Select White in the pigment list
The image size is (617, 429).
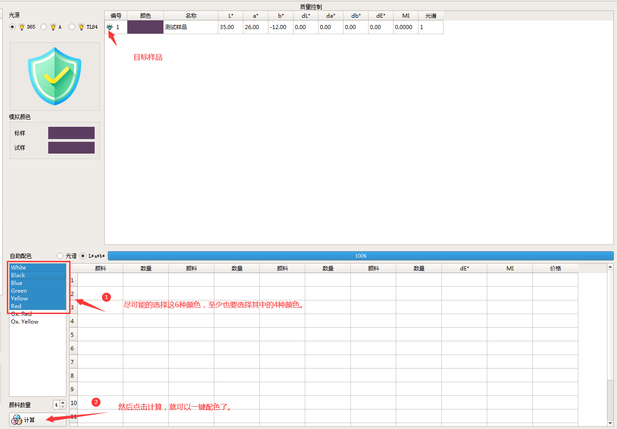click(x=19, y=268)
